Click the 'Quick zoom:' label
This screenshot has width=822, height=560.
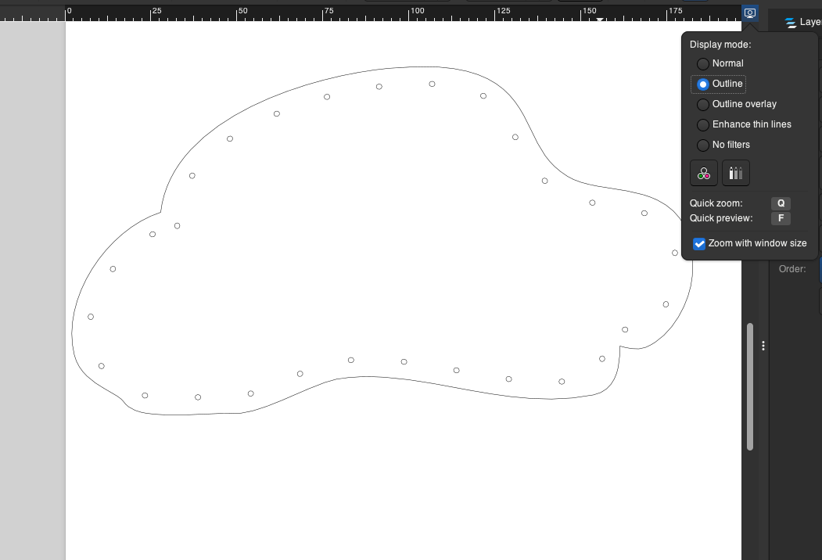click(716, 203)
